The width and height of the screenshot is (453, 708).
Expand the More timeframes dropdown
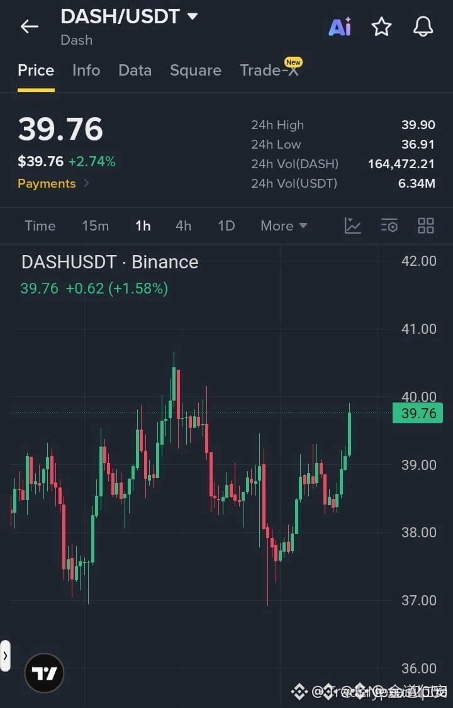click(x=283, y=226)
